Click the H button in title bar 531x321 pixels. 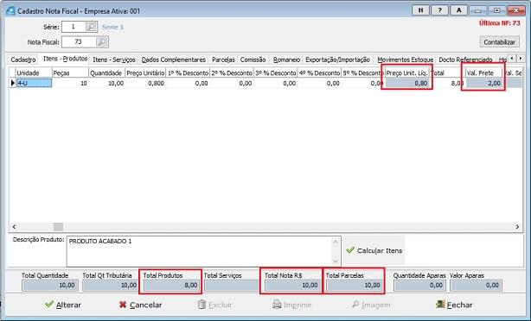pos(420,10)
